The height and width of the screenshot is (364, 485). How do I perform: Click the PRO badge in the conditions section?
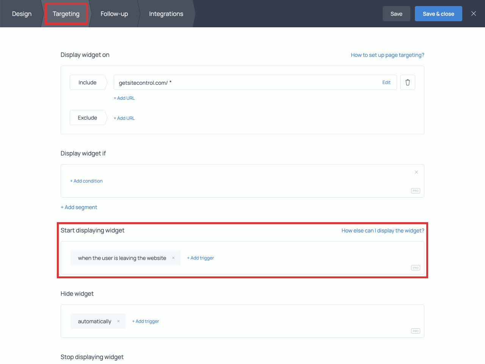point(415,191)
